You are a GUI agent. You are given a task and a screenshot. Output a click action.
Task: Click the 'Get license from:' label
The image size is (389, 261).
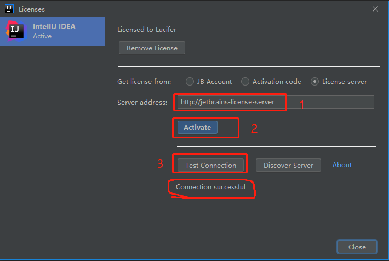pos(144,82)
